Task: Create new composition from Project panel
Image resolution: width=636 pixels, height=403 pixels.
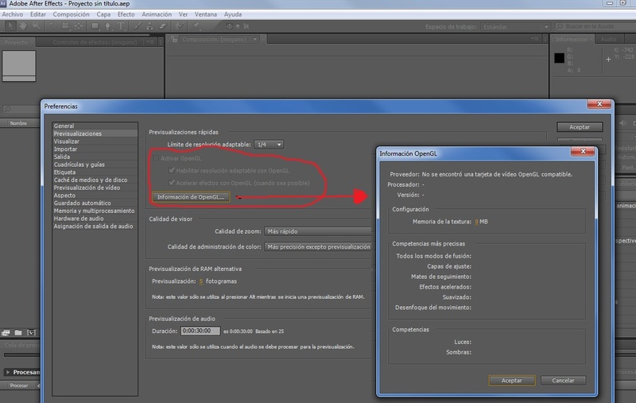Action: (x=31, y=332)
